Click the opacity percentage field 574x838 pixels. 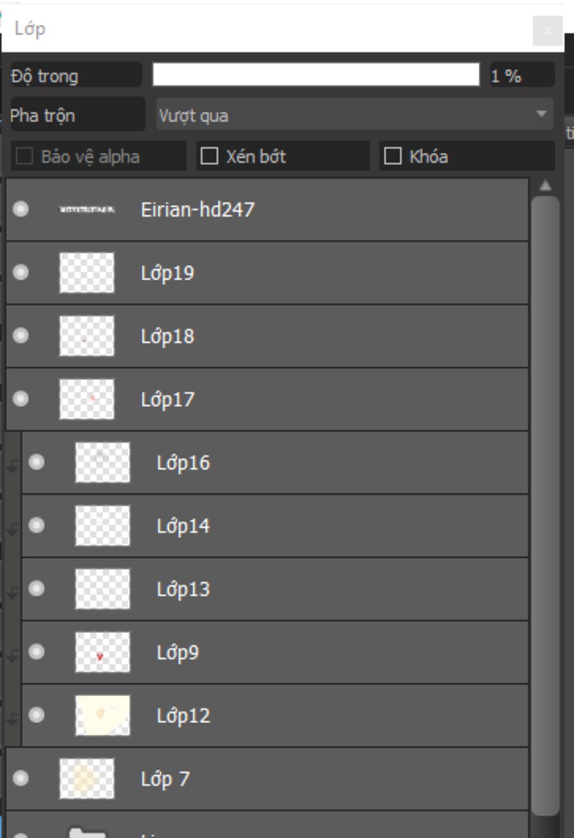point(521,75)
